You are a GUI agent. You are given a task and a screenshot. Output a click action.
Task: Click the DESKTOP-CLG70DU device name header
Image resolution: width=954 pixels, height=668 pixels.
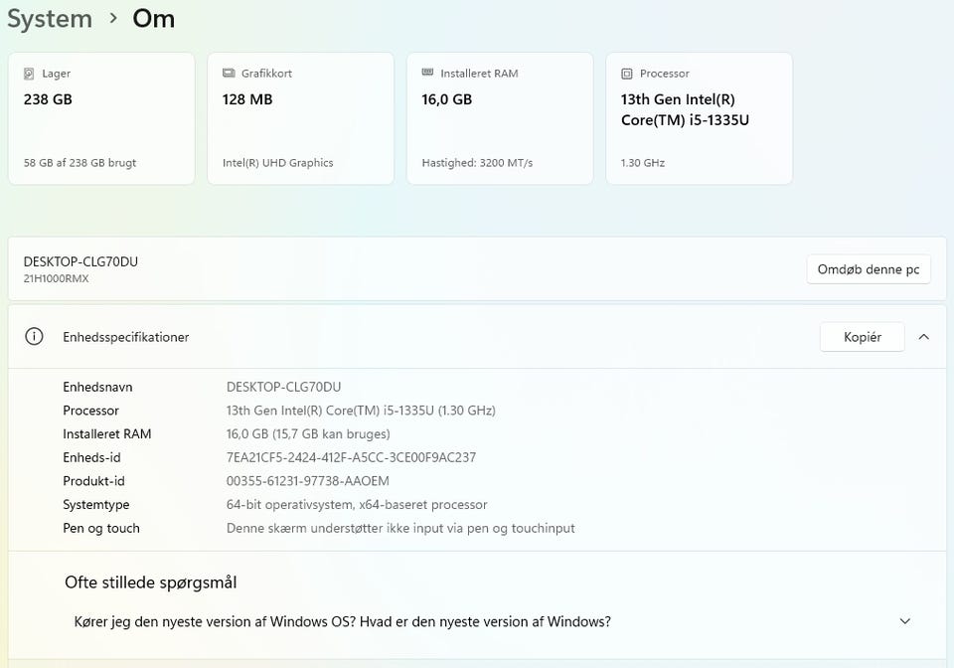(80, 261)
